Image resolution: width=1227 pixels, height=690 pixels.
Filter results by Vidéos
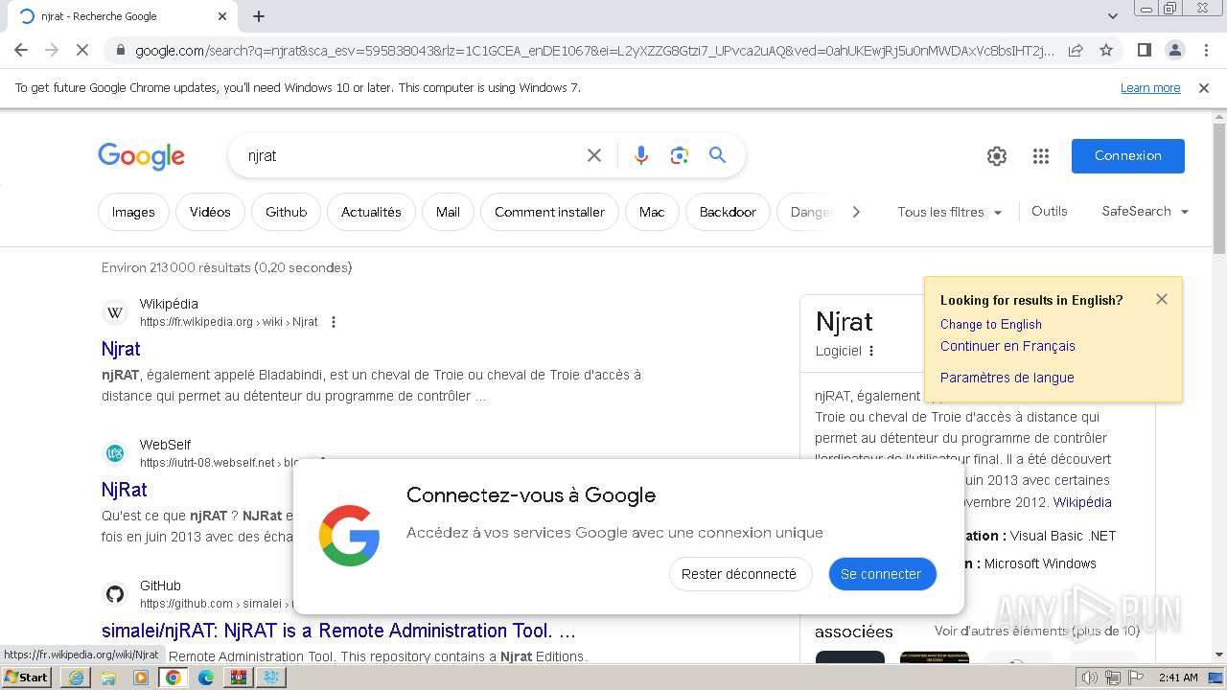[x=210, y=212]
